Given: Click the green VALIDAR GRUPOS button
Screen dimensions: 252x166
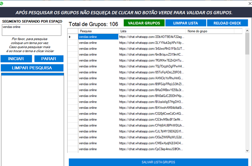Looking at the screenshot, I should 144,23.
